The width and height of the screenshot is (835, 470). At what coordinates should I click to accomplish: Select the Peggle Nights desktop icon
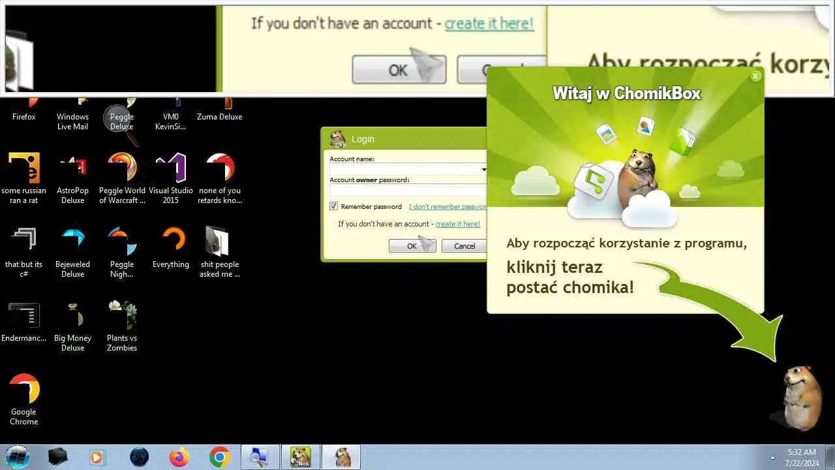click(x=122, y=251)
